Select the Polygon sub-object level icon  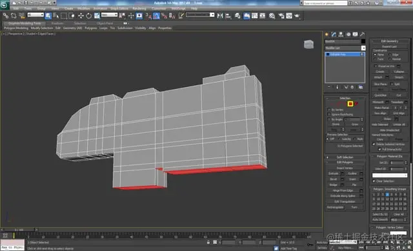point(350,104)
